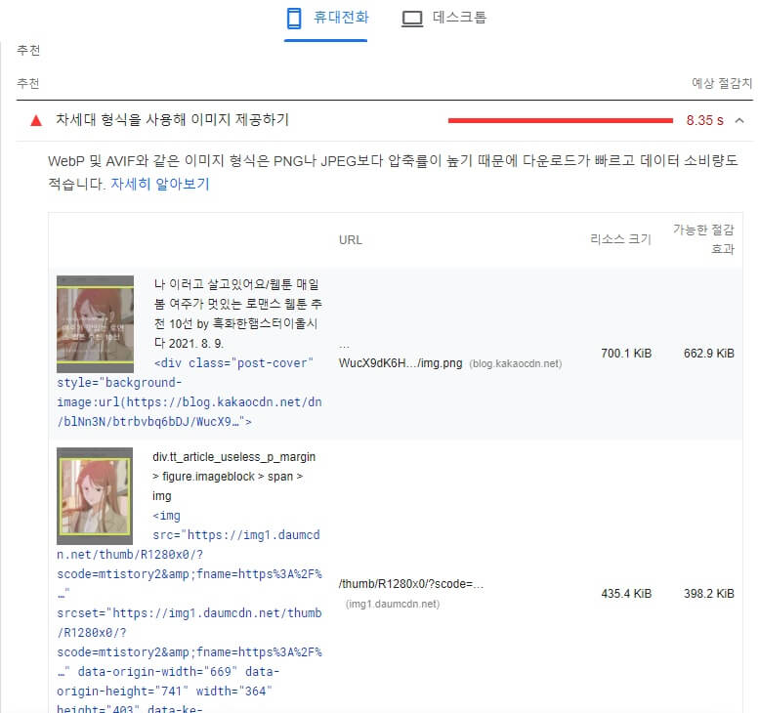
Task: Click the URL column header
Action: (x=351, y=239)
